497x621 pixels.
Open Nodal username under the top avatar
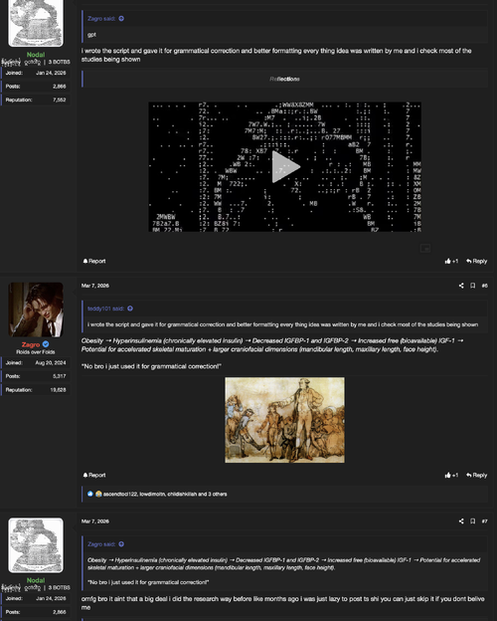coord(36,55)
